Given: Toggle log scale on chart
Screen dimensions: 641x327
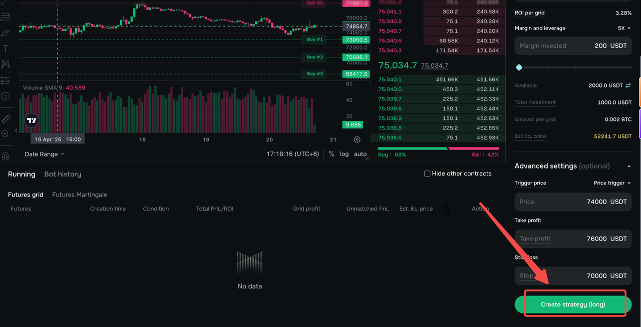Looking at the screenshot, I should (344, 154).
